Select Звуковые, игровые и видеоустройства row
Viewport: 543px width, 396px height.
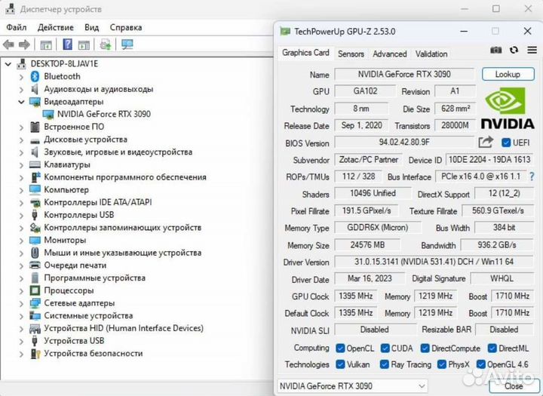click(x=111, y=152)
